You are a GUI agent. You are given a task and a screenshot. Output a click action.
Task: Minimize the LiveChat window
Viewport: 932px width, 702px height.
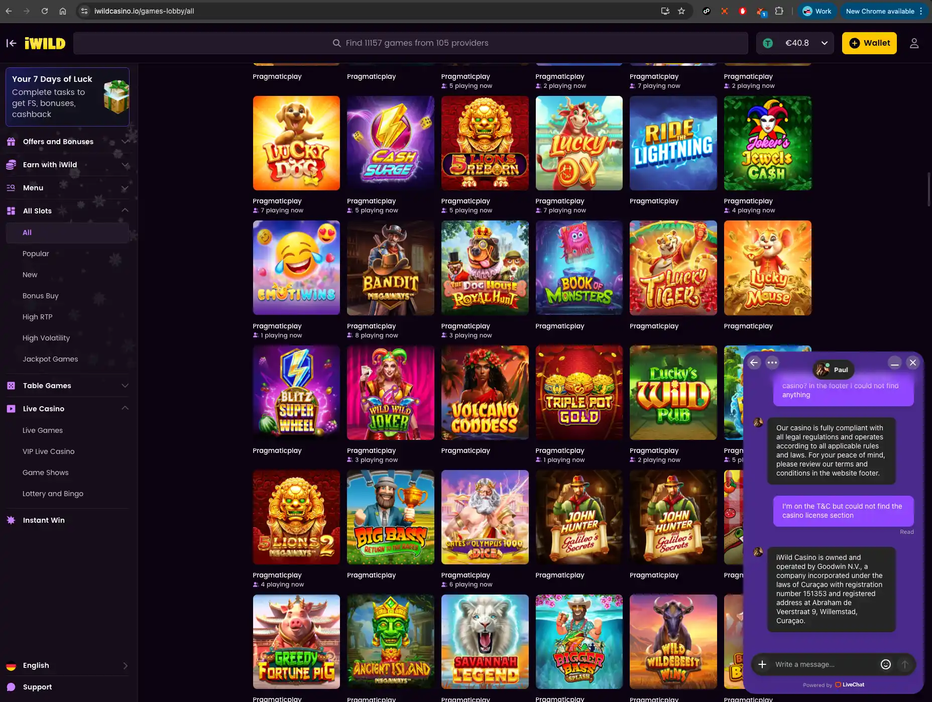click(x=894, y=363)
